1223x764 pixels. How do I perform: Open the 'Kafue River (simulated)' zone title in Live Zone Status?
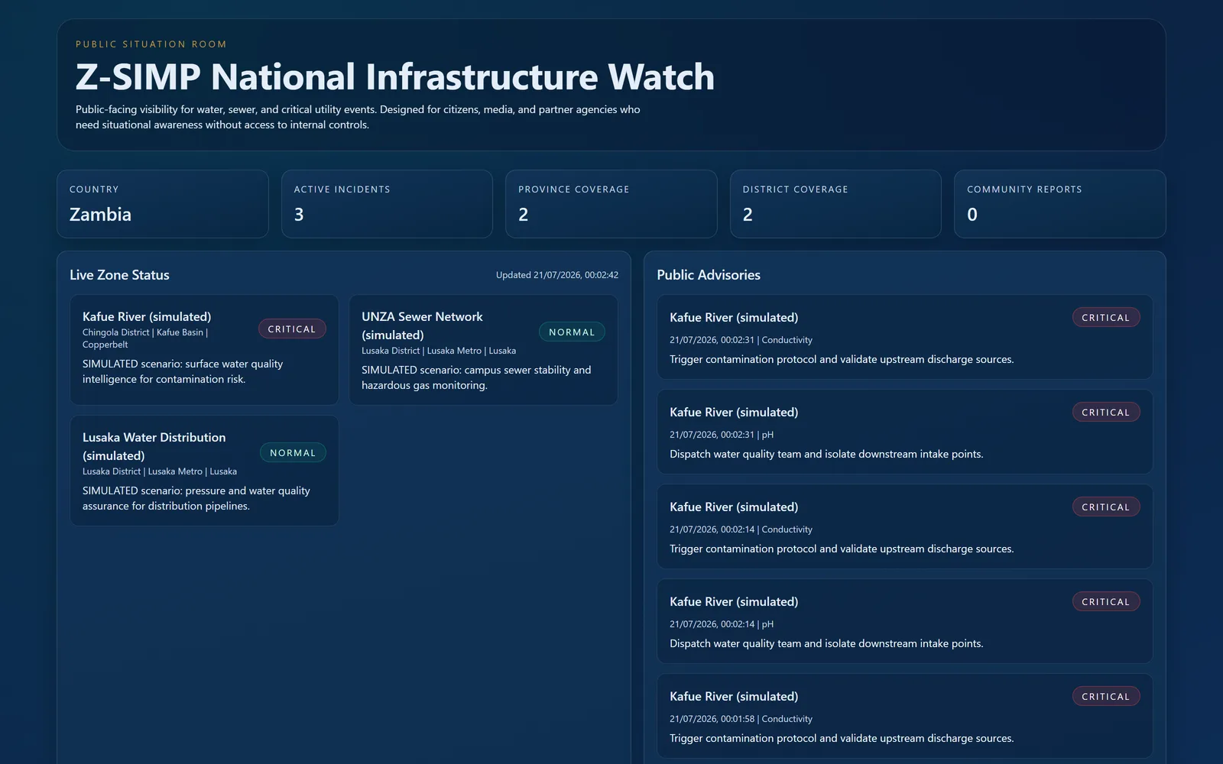point(147,316)
